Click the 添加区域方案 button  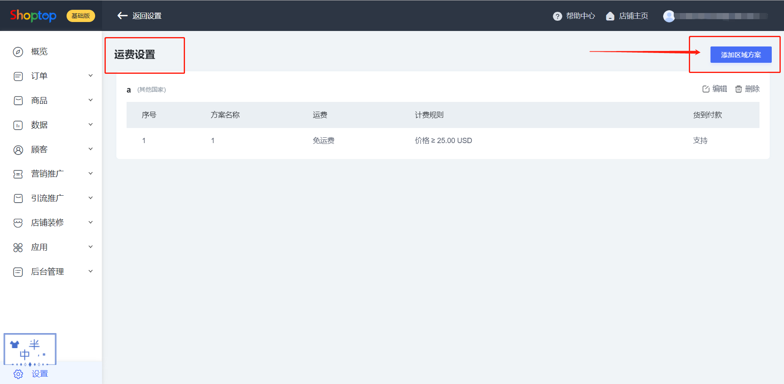(x=741, y=55)
